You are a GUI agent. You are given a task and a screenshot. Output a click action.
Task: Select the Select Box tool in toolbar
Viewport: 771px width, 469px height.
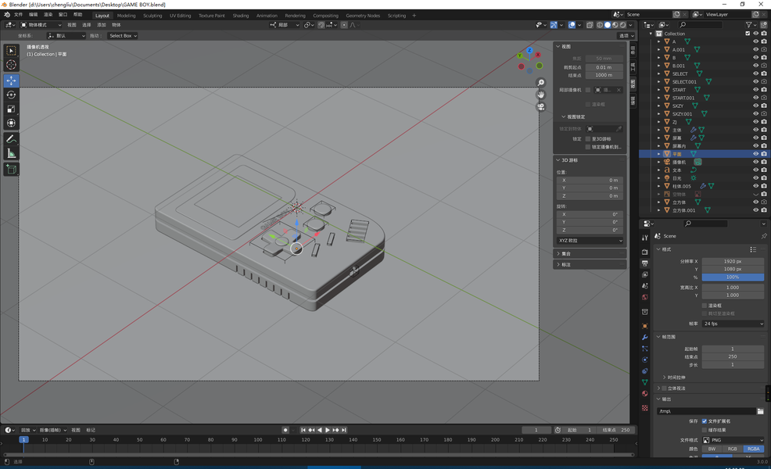(11, 51)
